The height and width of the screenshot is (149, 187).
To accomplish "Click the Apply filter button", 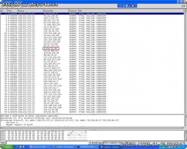I will click(100, 143).
